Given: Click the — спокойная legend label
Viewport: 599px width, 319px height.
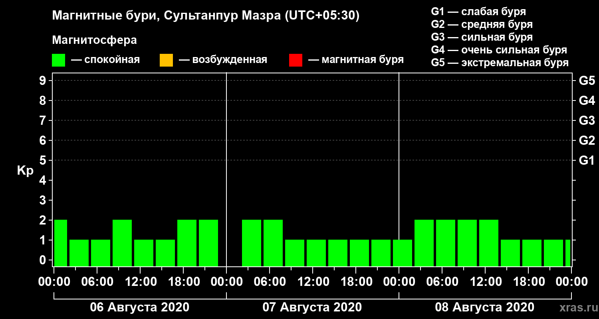Looking at the screenshot, I should (105, 60).
